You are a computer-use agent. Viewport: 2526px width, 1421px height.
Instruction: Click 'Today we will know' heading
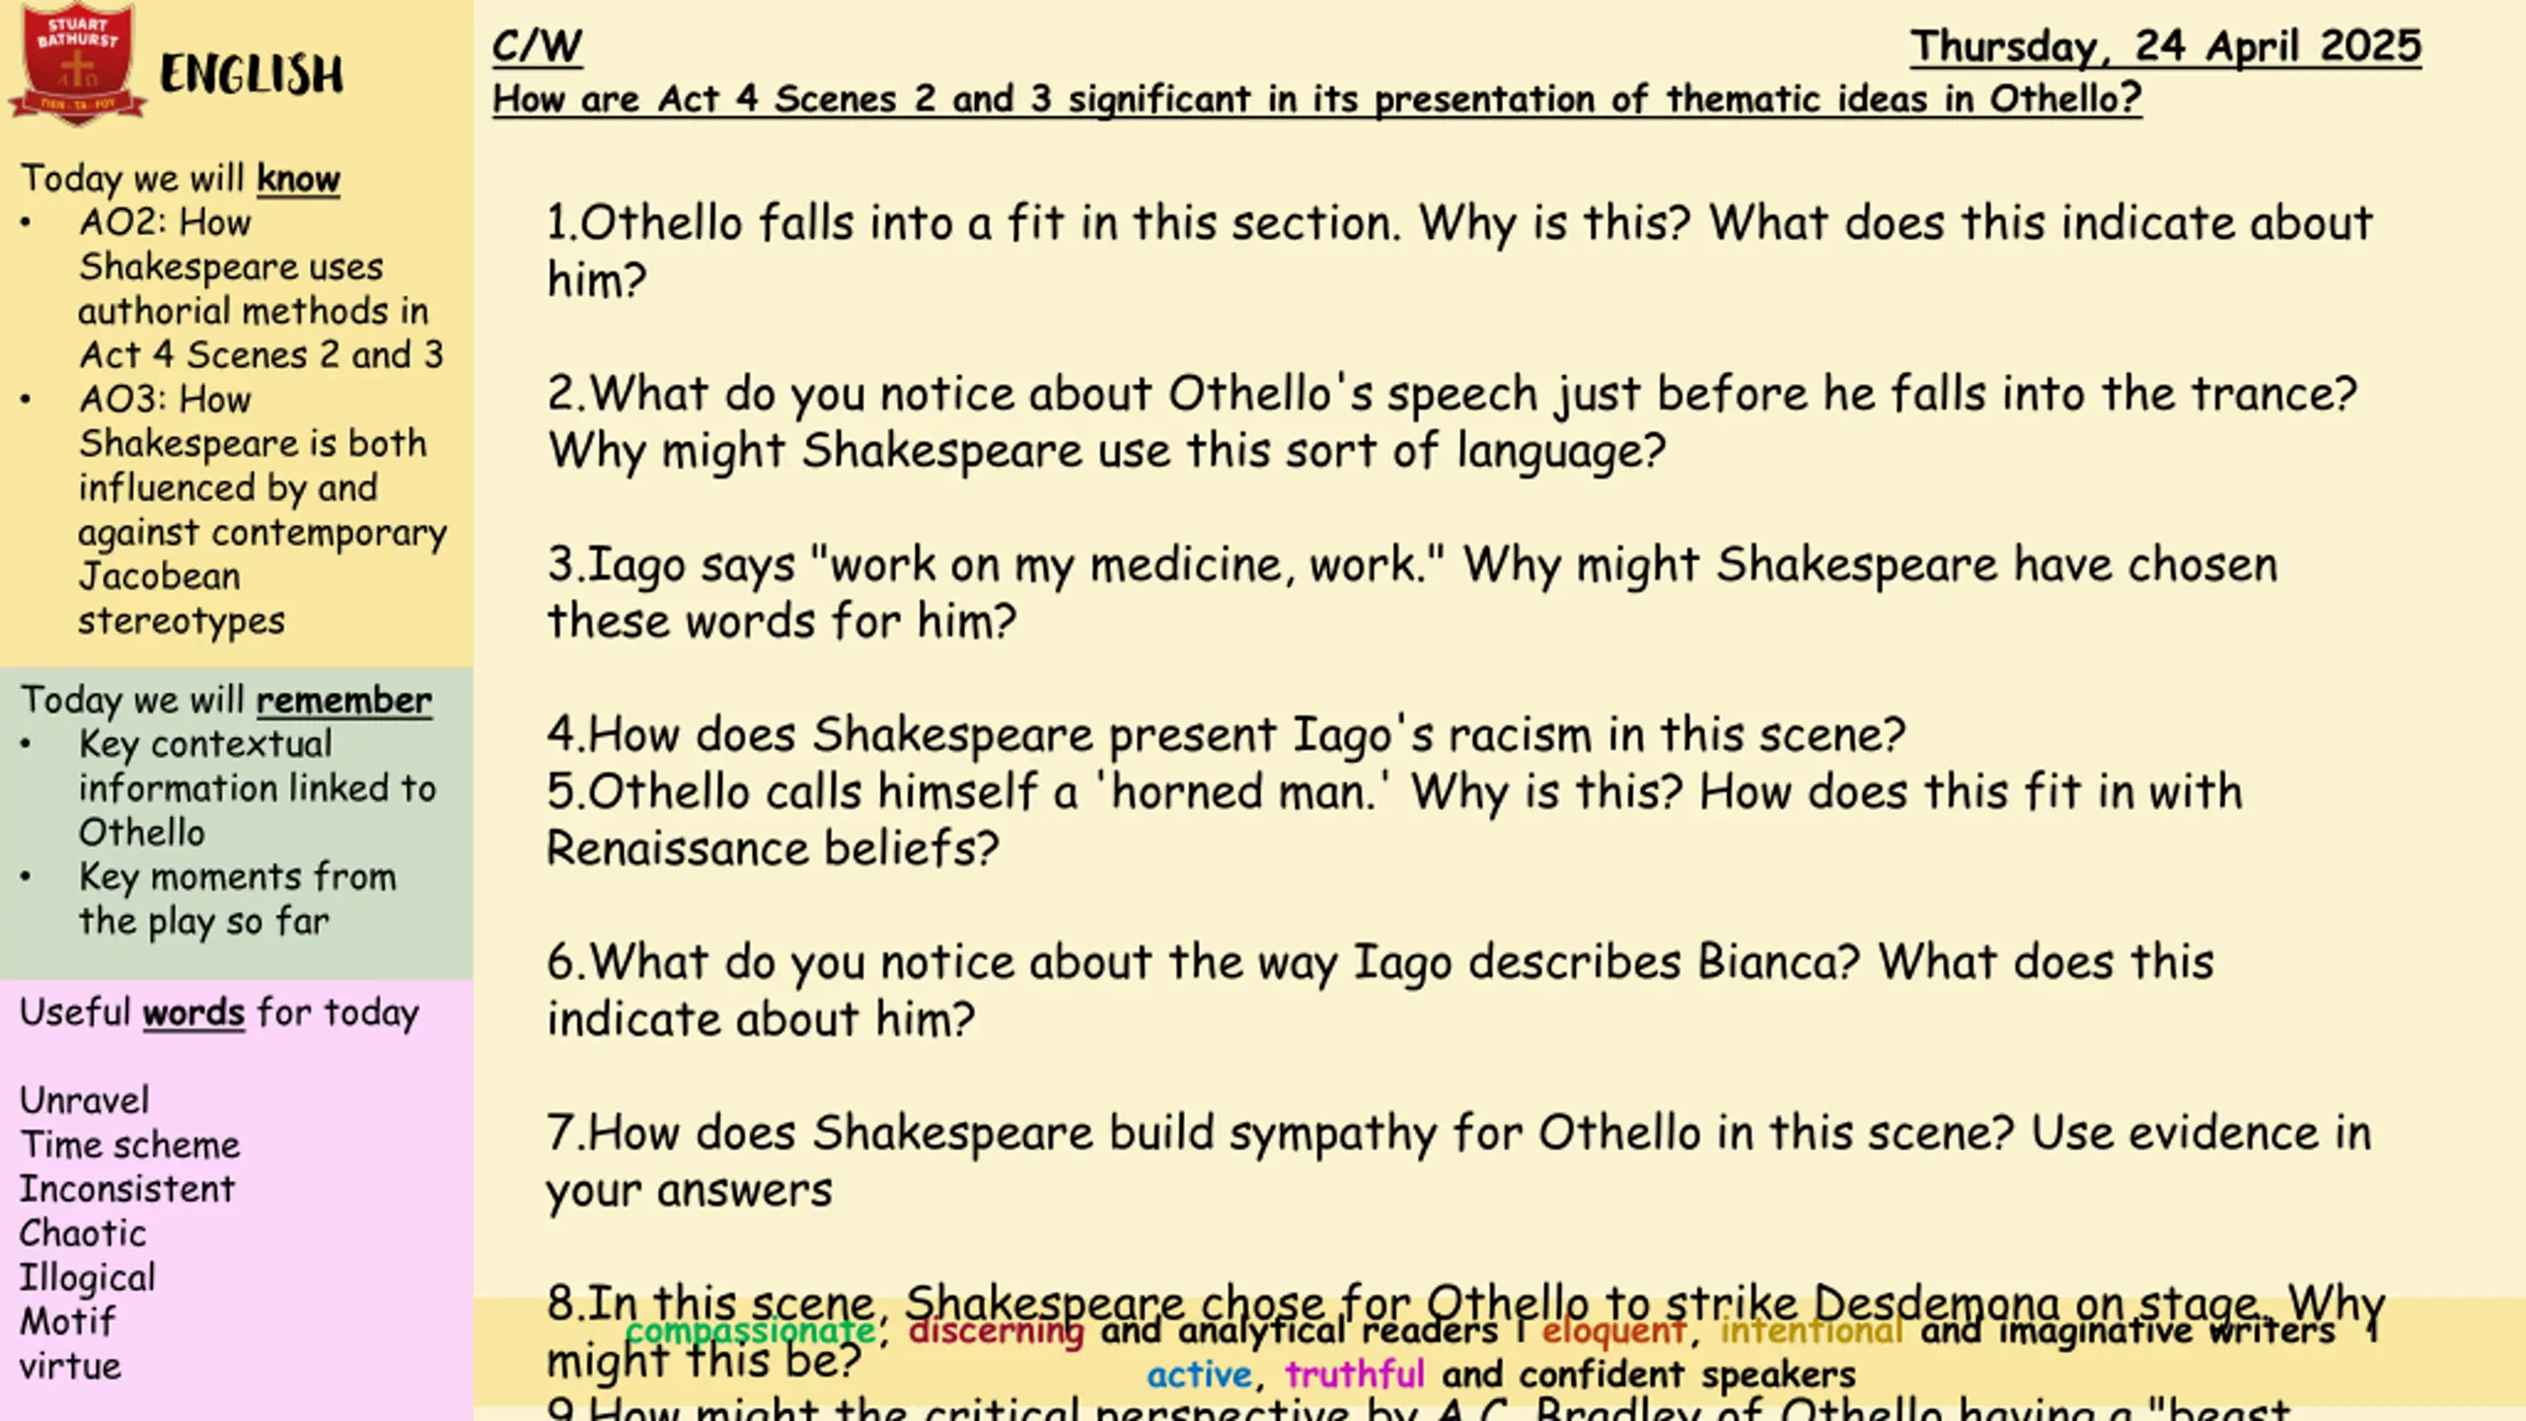tap(181, 179)
